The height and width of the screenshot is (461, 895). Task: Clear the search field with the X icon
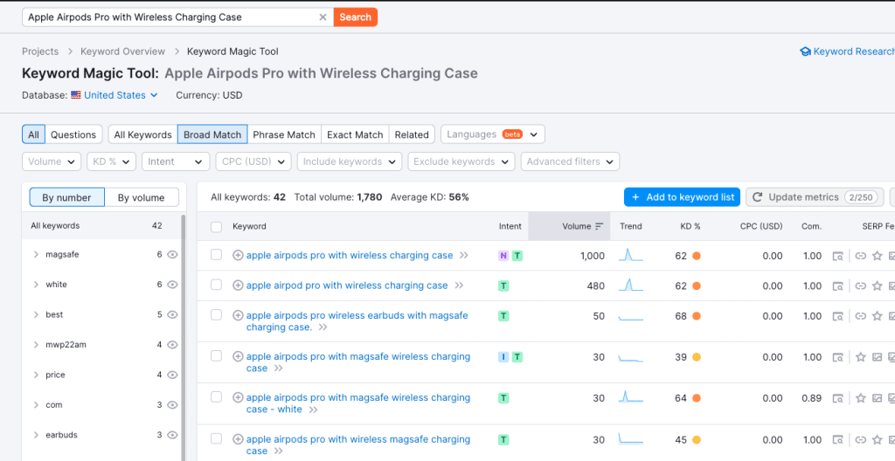[323, 17]
